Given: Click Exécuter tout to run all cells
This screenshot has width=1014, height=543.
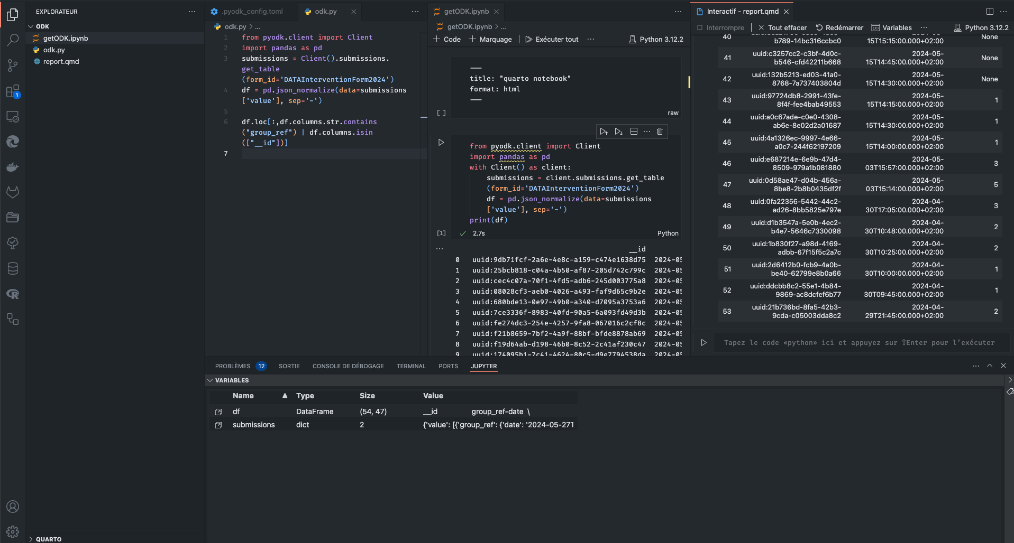Looking at the screenshot, I should (x=552, y=40).
